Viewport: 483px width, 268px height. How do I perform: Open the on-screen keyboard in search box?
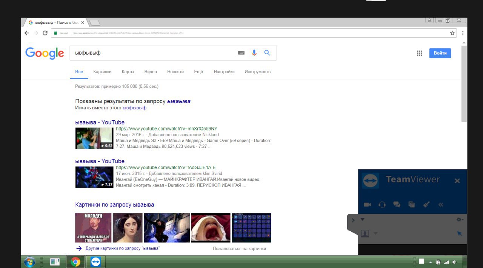[x=241, y=53]
